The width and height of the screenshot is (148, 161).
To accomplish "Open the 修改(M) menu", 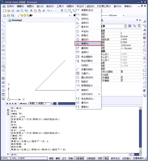I will (90, 6).
